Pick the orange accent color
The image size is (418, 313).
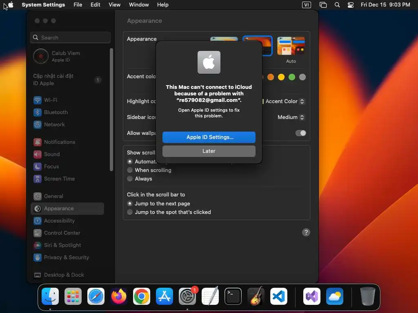click(x=271, y=77)
